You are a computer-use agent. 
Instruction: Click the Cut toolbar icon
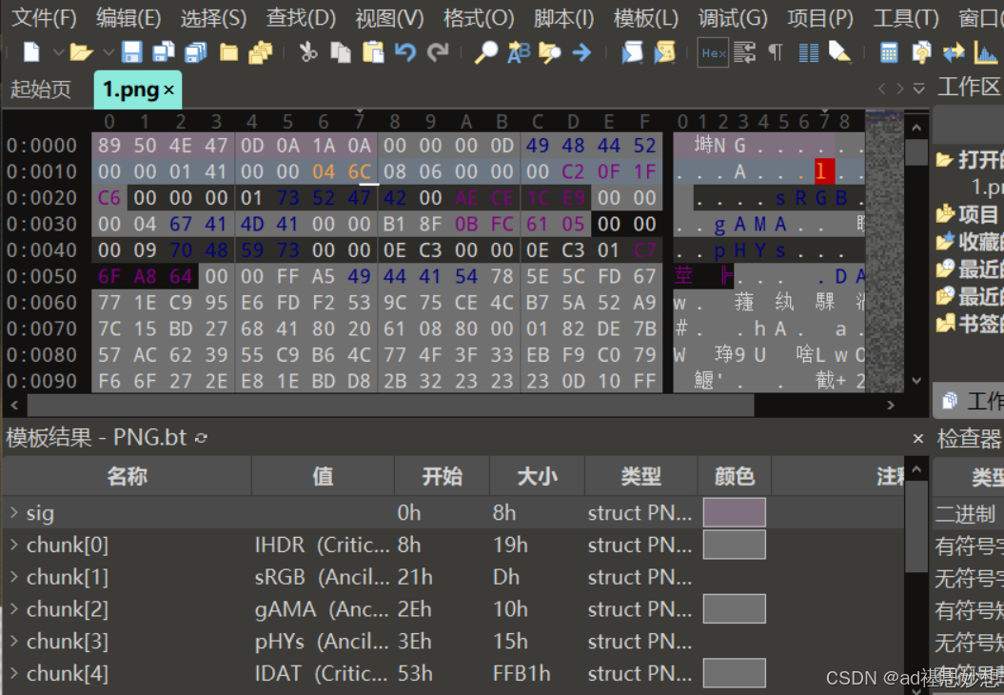click(309, 53)
